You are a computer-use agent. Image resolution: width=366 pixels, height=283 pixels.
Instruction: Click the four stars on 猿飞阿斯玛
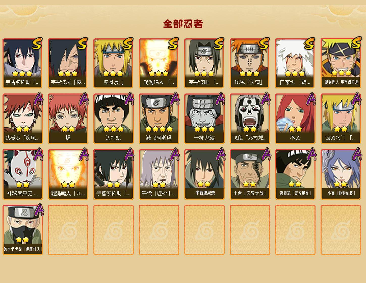click(x=159, y=129)
